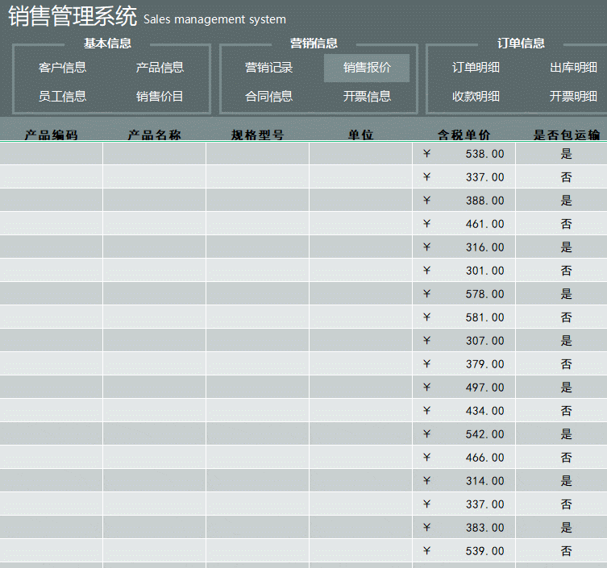Click the 含税单价 column header
Viewport: 607px width, 568px height.
464,135
